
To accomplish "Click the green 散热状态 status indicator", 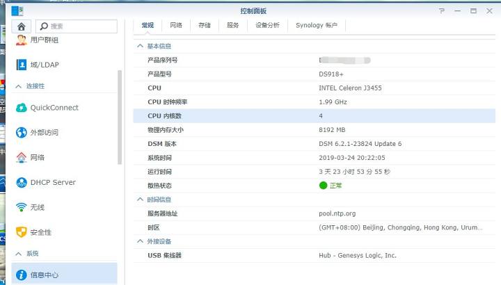I will click(323, 186).
